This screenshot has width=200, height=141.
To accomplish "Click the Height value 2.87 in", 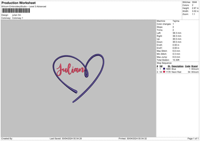I will 195,8.
